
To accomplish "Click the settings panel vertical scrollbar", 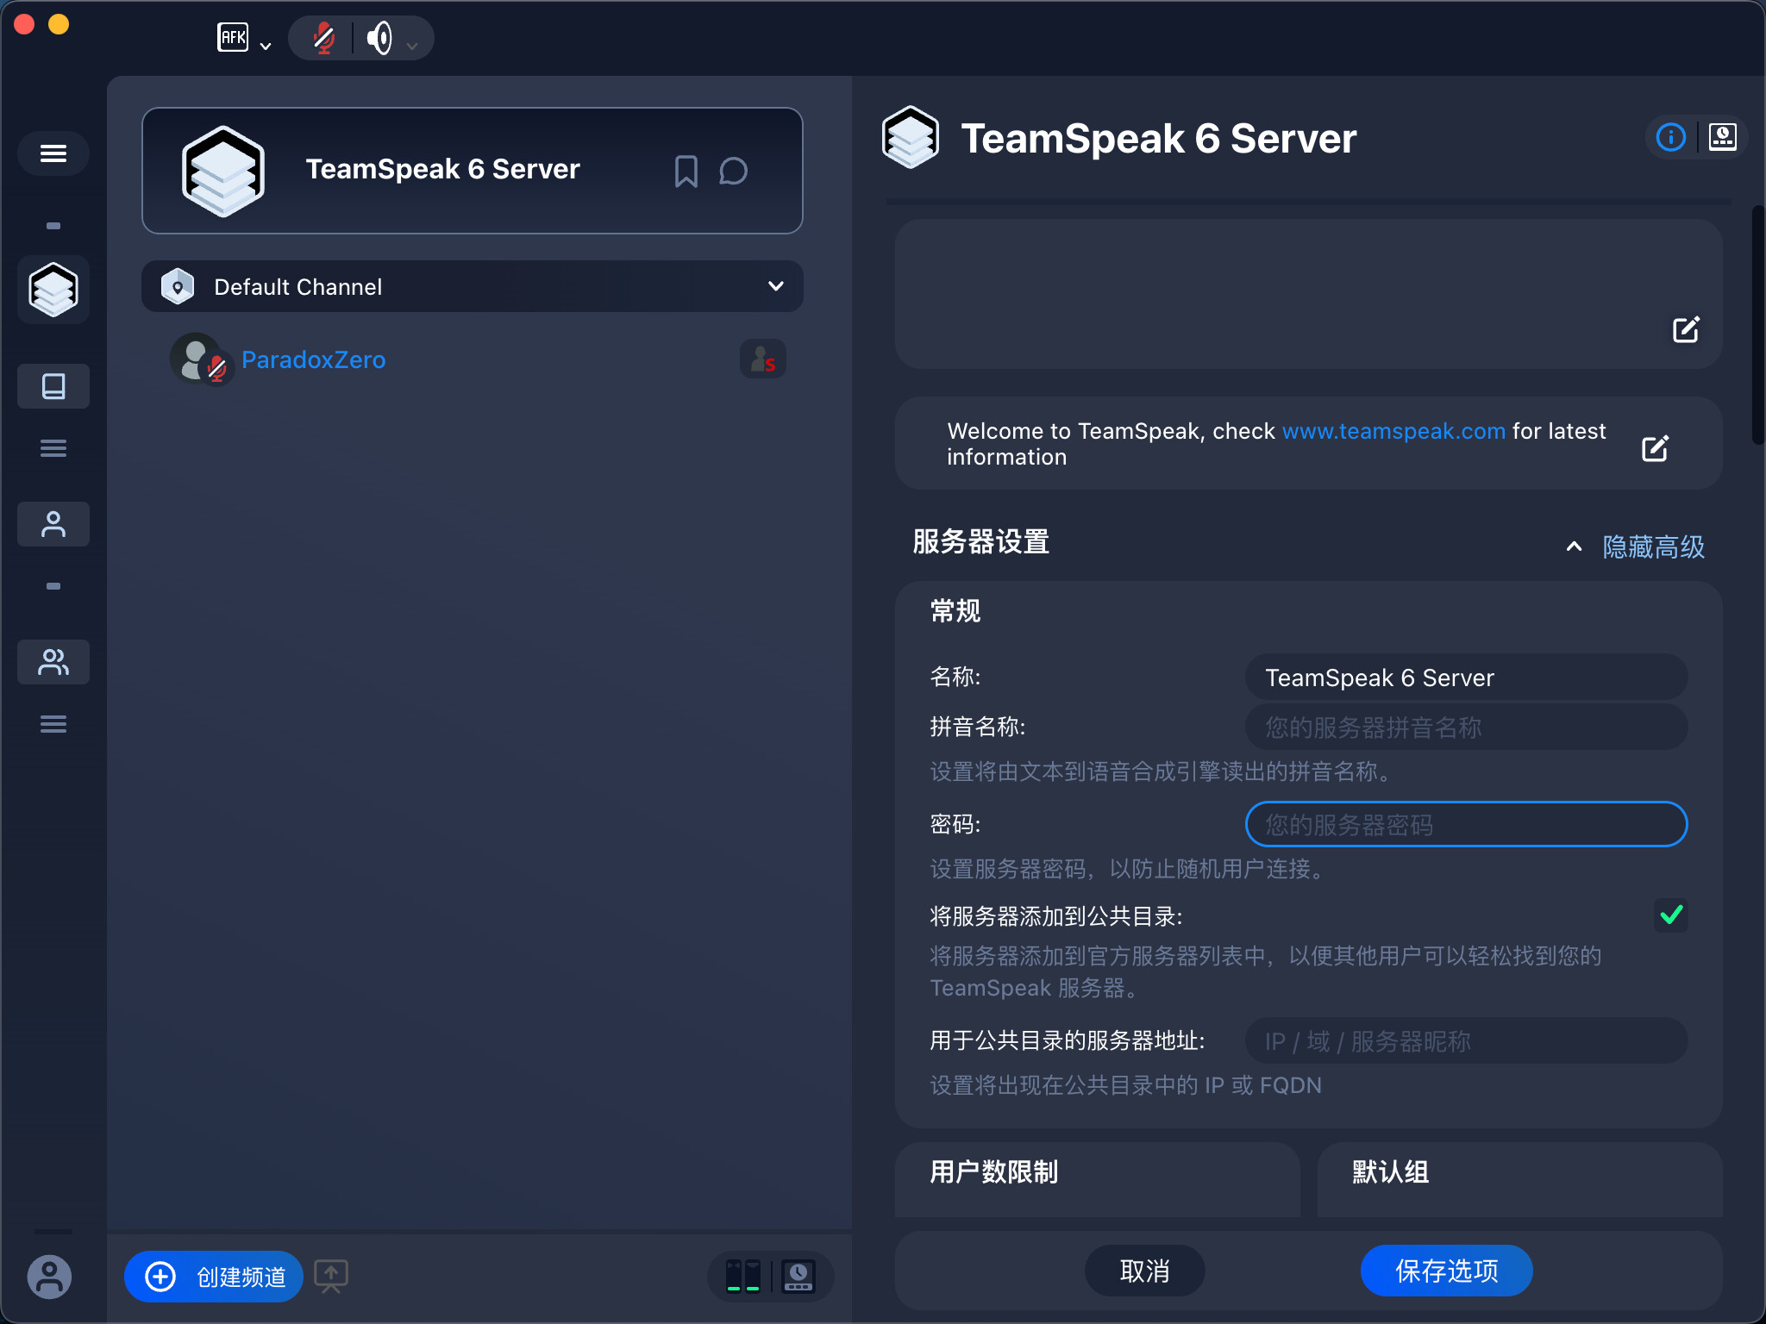I will pos(1757,326).
